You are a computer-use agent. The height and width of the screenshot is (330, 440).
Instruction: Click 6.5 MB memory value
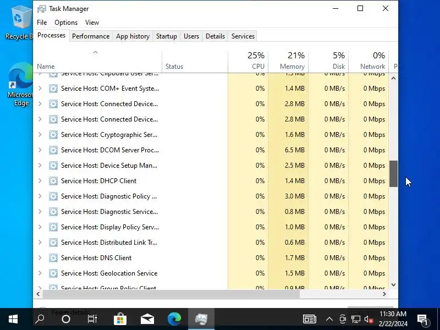295,150
